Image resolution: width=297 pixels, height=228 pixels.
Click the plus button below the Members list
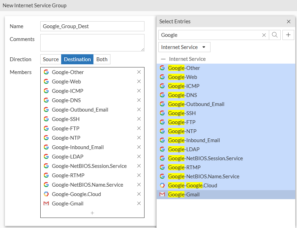pos(92,213)
